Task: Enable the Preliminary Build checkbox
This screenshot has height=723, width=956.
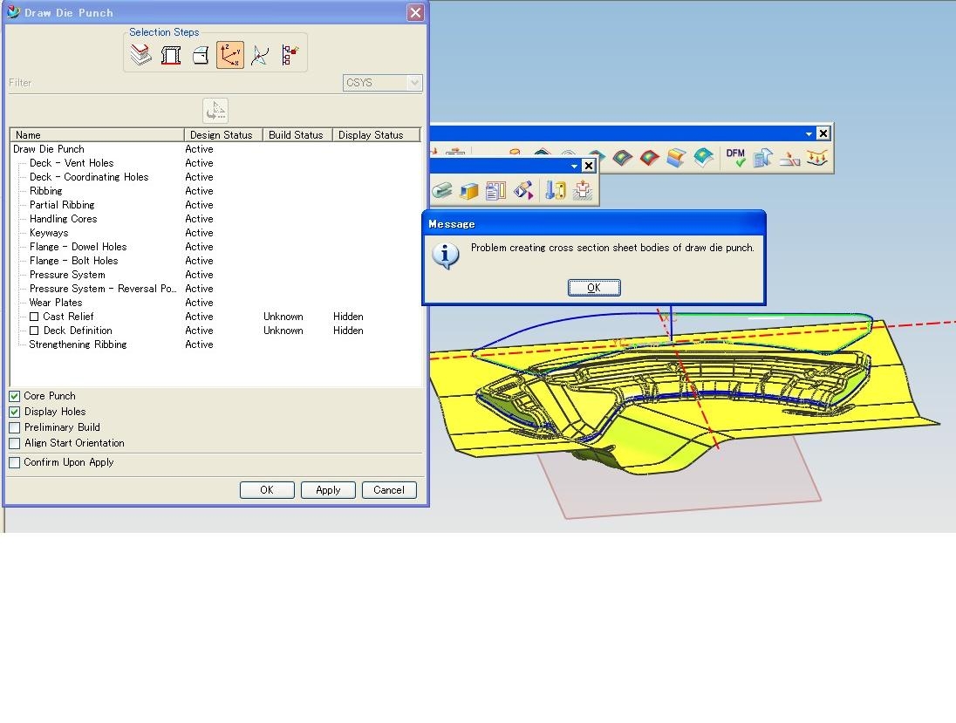Action: pos(15,428)
